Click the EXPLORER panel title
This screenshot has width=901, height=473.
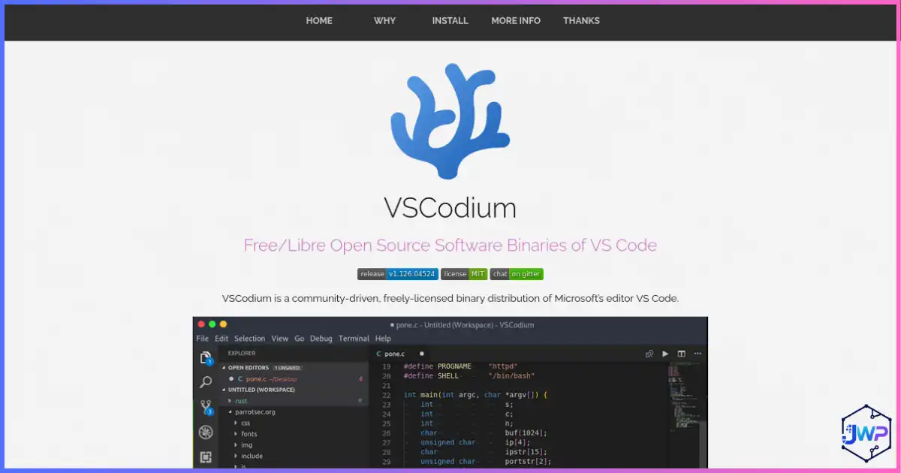pyautogui.click(x=242, y=353)
